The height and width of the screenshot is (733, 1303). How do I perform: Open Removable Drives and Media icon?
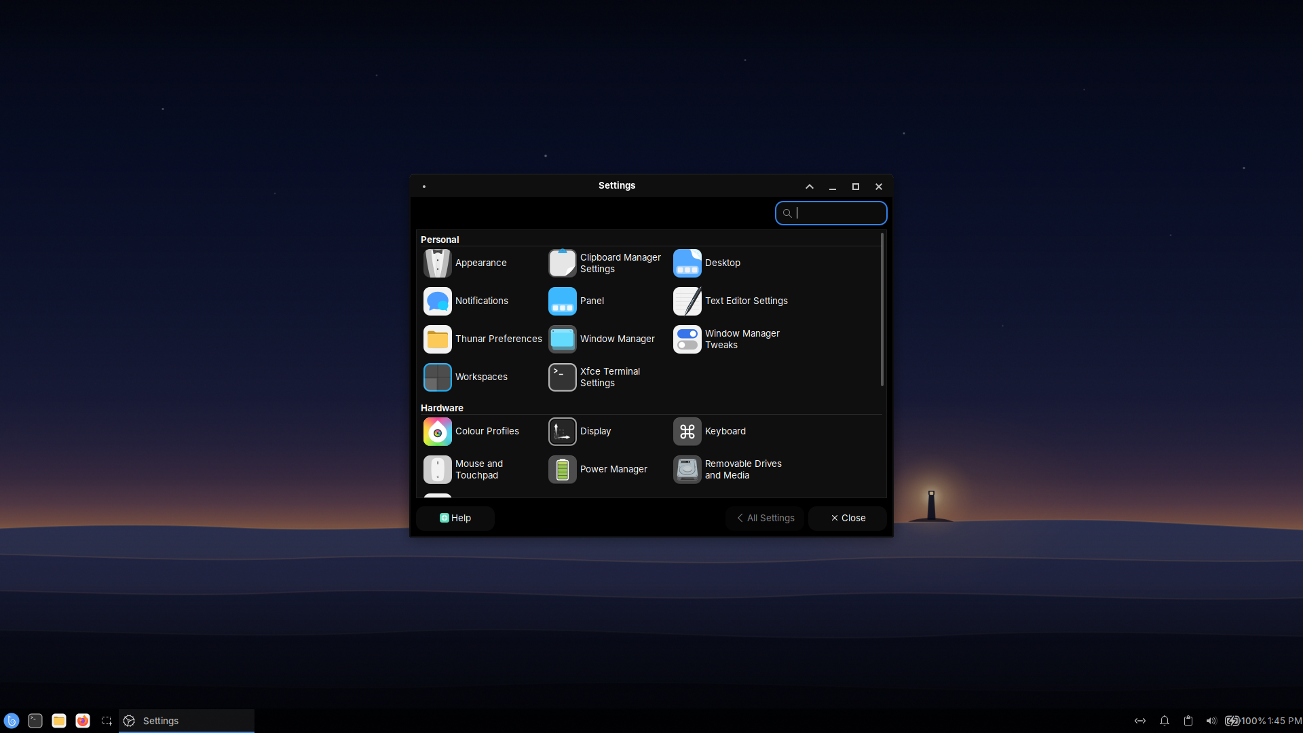pyautogui.click(x=687, y=470)
